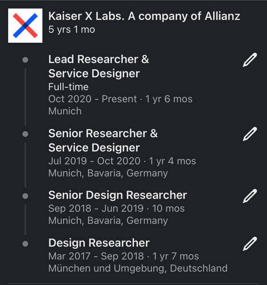Select timeline dot next to Senior Design Researcher
The image size is (267, 285).
coord(25,195)
